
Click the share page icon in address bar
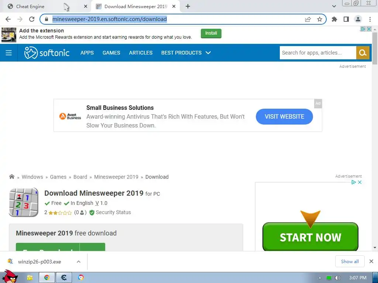click(x=308, y=19)
